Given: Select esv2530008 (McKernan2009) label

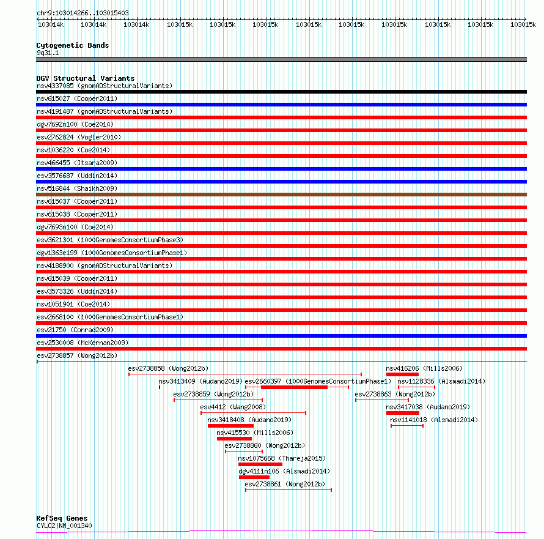Looking at the screenshot, I should [x=83, y=343].
